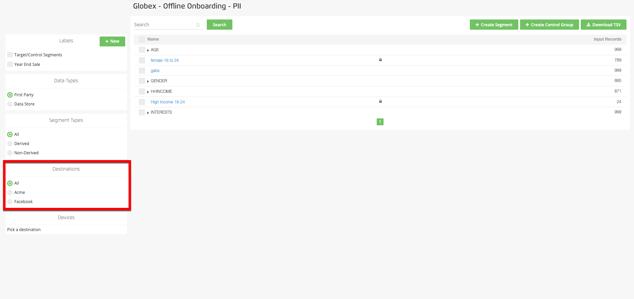Click the 24 input records value
Image resolution: width=634 pixels, height=299 pixels.
[619, 102]
